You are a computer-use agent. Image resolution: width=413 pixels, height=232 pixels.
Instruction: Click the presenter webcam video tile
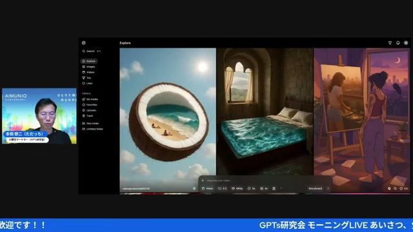click(39, 116)
